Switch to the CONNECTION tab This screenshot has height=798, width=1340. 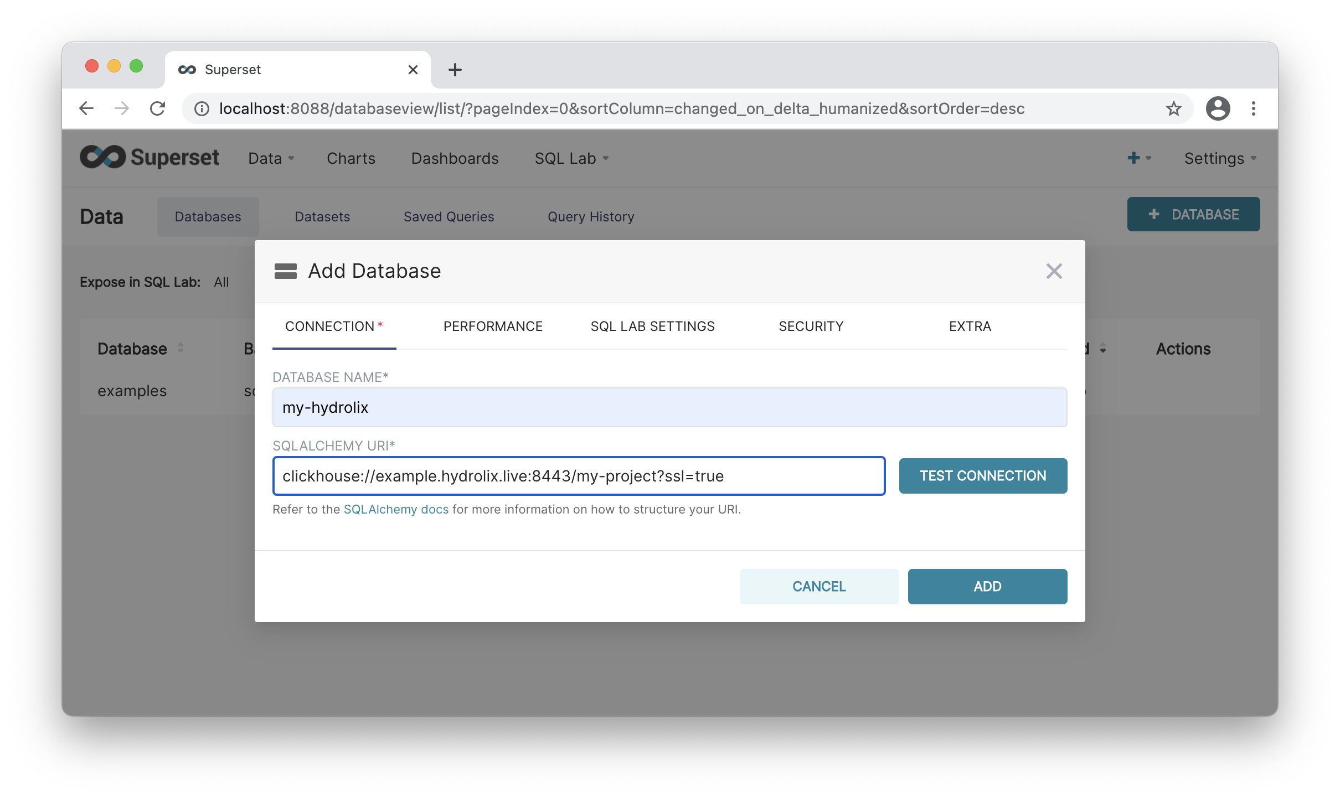(334, 327)
